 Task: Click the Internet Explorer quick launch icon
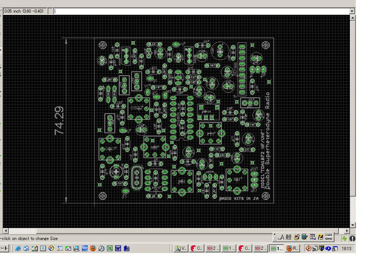click(18, 248)
